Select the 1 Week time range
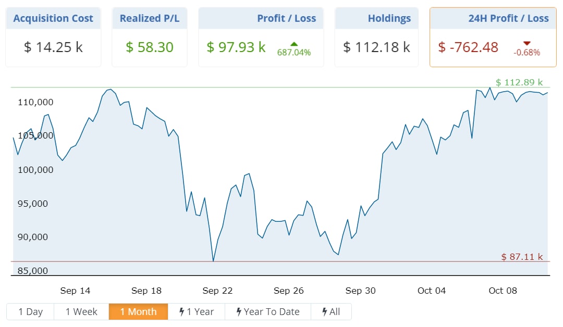The image size is (563, 327). pos(81,311)
